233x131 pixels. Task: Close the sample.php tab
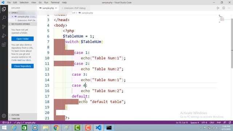[x=56, y=8]
